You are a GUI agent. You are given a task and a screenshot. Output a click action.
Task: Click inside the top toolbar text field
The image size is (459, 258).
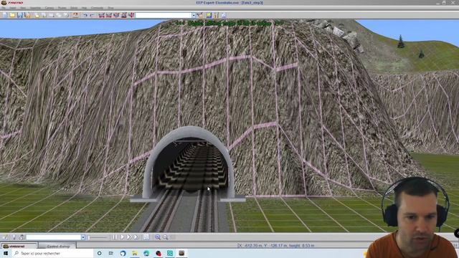pyautogui.click(x=164, y=15)
